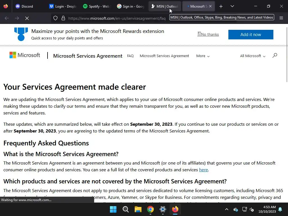Viewport: 288px width, 216px height.
Task: Close the Microsoft Services tab
Action: pyautogui.click(x=210, y=6)
